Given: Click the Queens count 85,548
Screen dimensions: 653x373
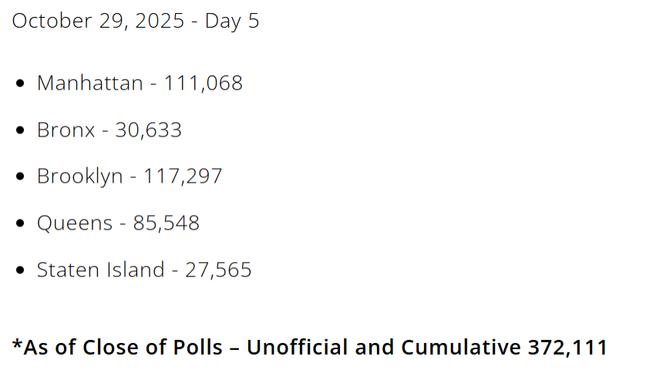Looking at the screenshot, I should pyautogui.click(x=166, y=223).
